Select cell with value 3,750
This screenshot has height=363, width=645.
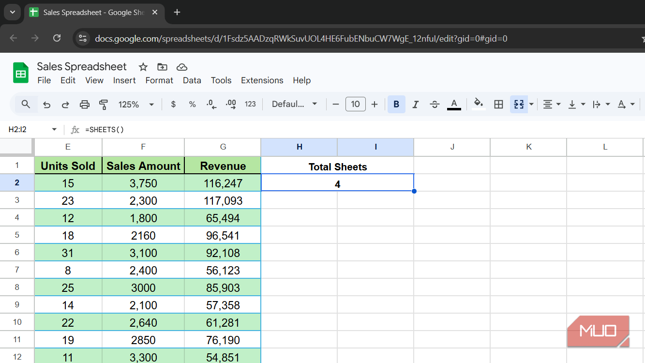point(143,183)
